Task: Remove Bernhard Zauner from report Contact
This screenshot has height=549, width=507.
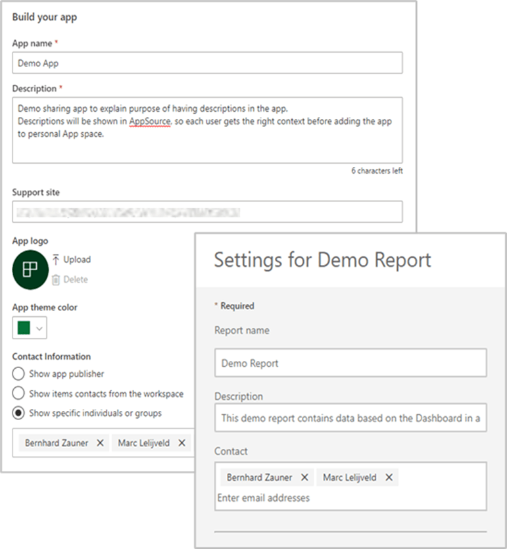Action: (304, 477)
